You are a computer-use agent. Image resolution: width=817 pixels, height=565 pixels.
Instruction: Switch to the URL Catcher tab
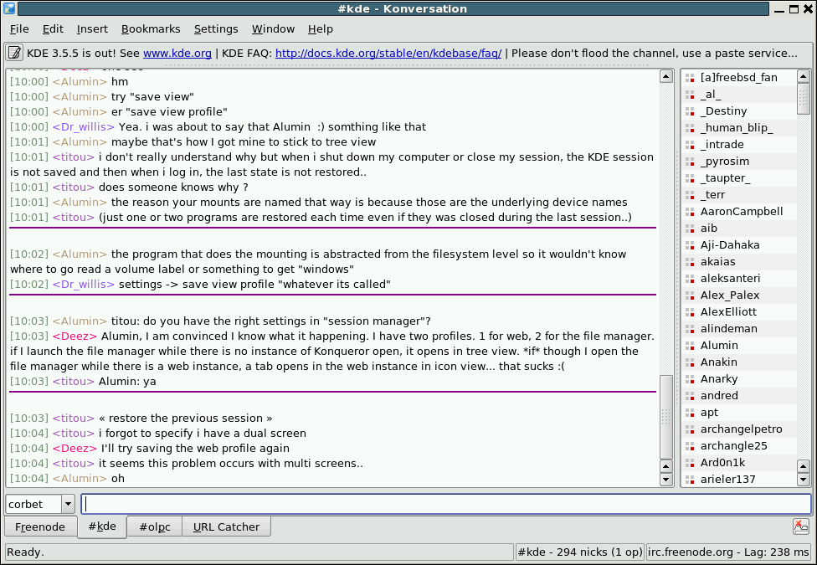[226, 526]
